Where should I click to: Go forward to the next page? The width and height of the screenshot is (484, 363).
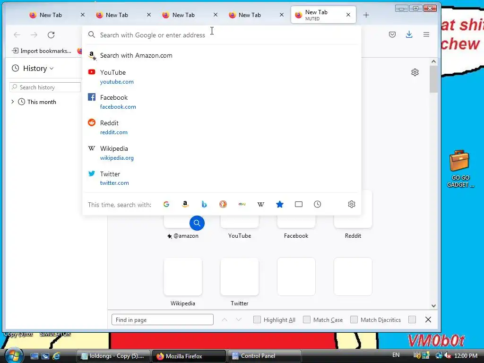(x=34, y=35)
